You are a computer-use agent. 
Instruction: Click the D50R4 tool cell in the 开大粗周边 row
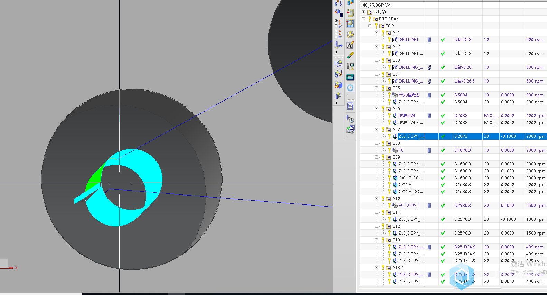(x=461, y=95)
